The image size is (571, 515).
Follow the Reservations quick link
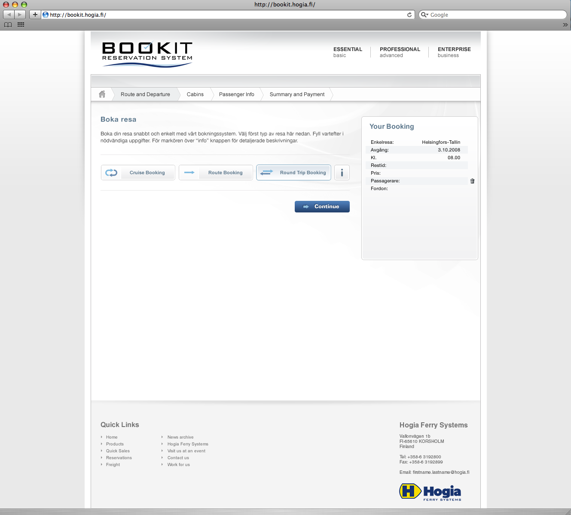119,458
